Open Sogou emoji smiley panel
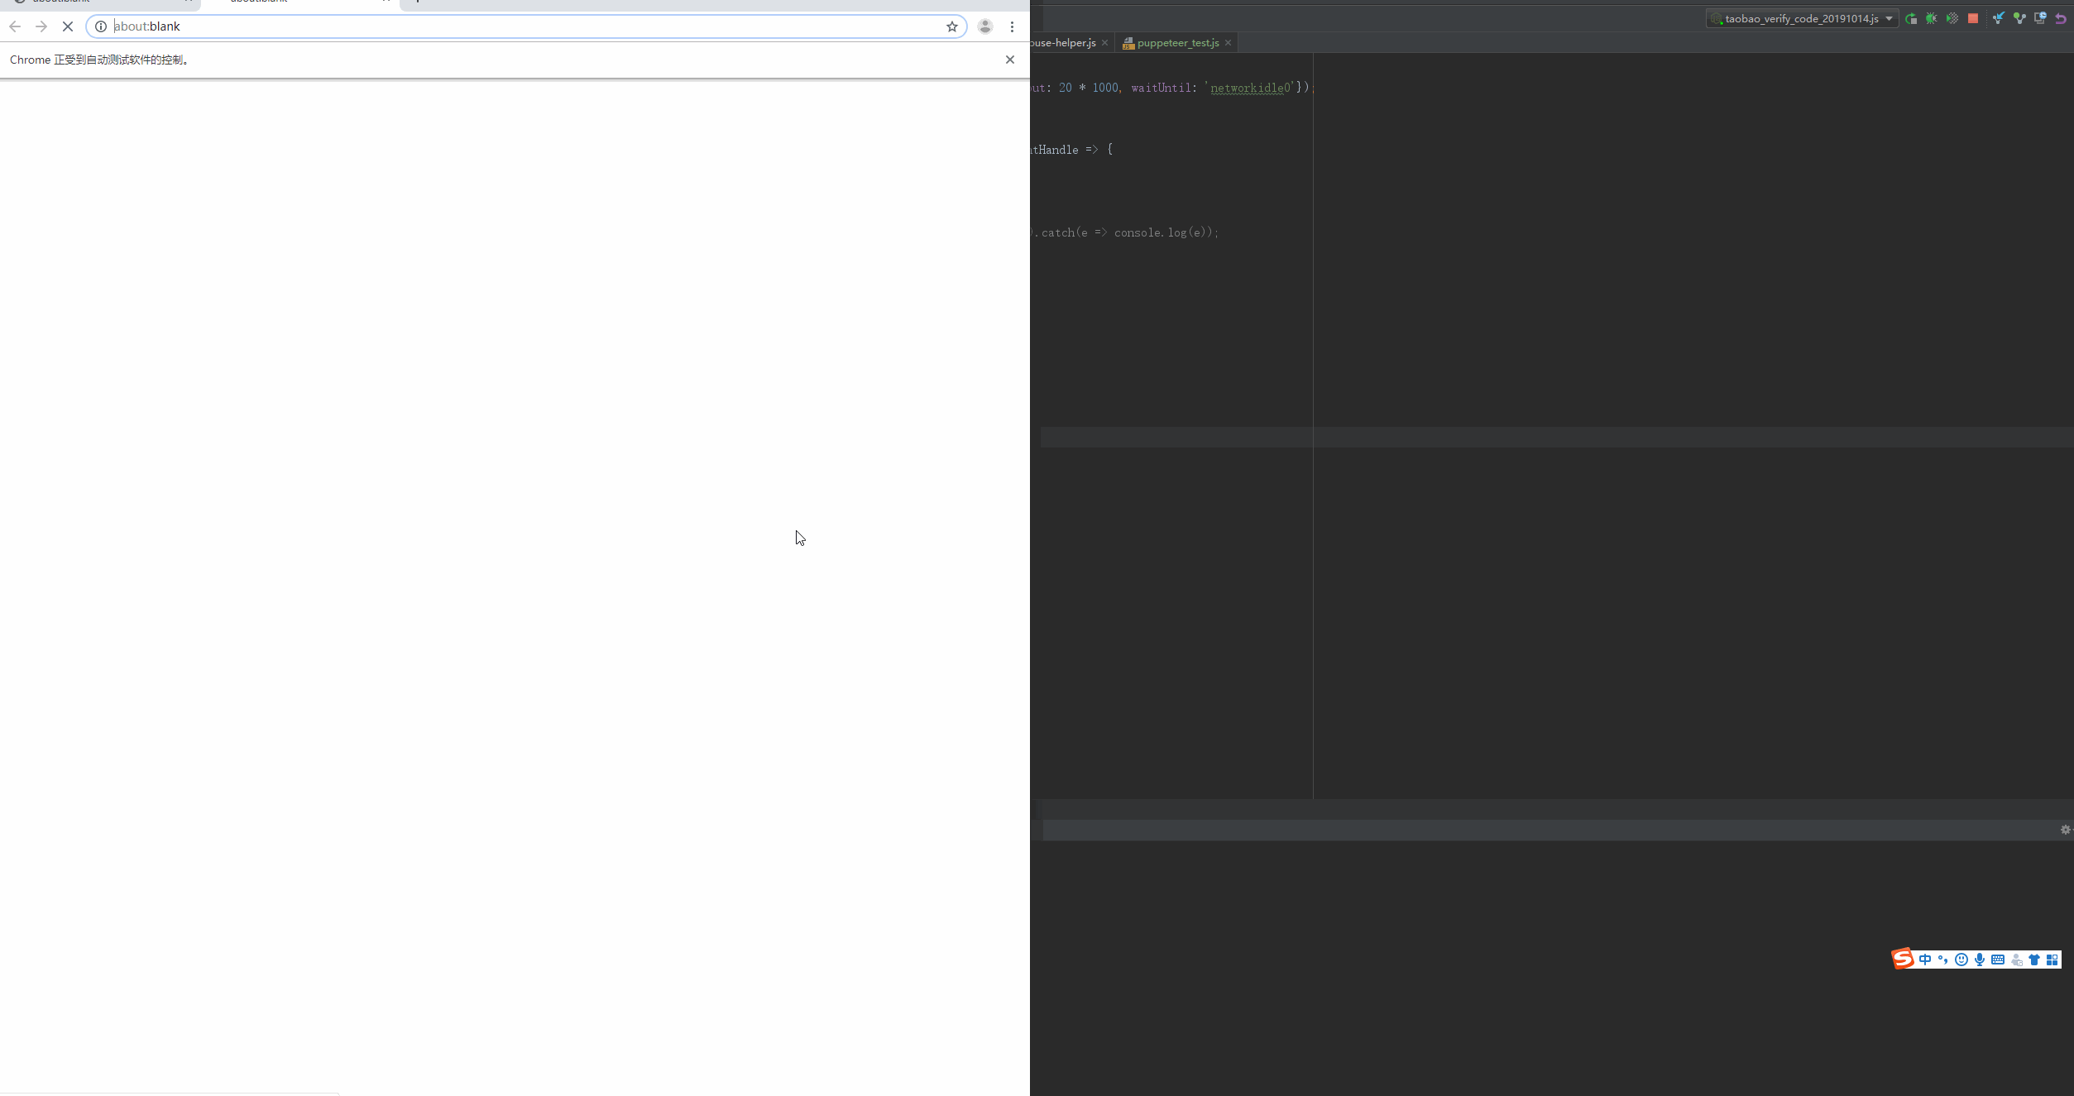The image size is (2074, 1096). (1961, 960)
